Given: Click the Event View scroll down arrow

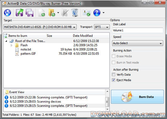Looking at the screenshot, I should (107, 109).
